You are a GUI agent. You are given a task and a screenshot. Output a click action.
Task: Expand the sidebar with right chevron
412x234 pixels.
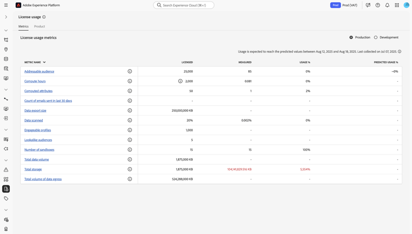[6, 17]
